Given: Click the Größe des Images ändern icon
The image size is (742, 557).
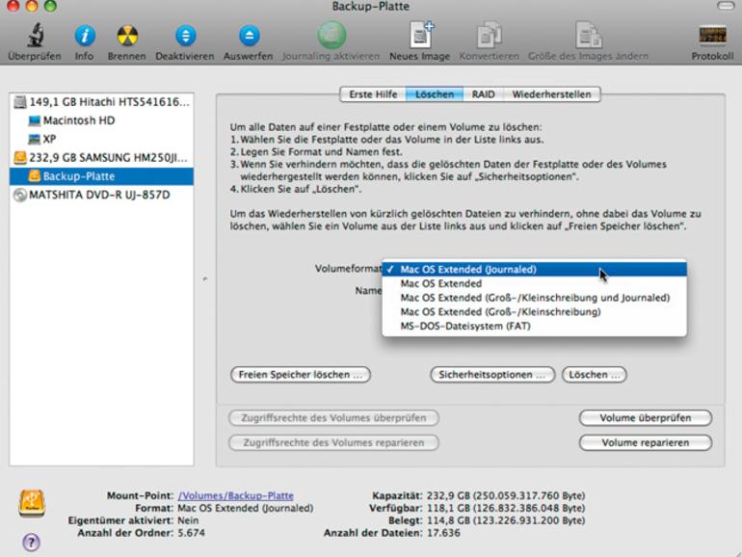Looking at the screenshot, I should pos(588,35).
